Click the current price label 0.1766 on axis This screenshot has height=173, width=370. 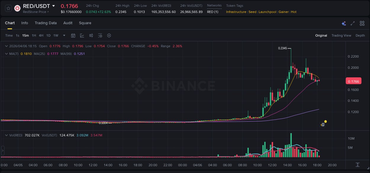(x=353, y=81)
